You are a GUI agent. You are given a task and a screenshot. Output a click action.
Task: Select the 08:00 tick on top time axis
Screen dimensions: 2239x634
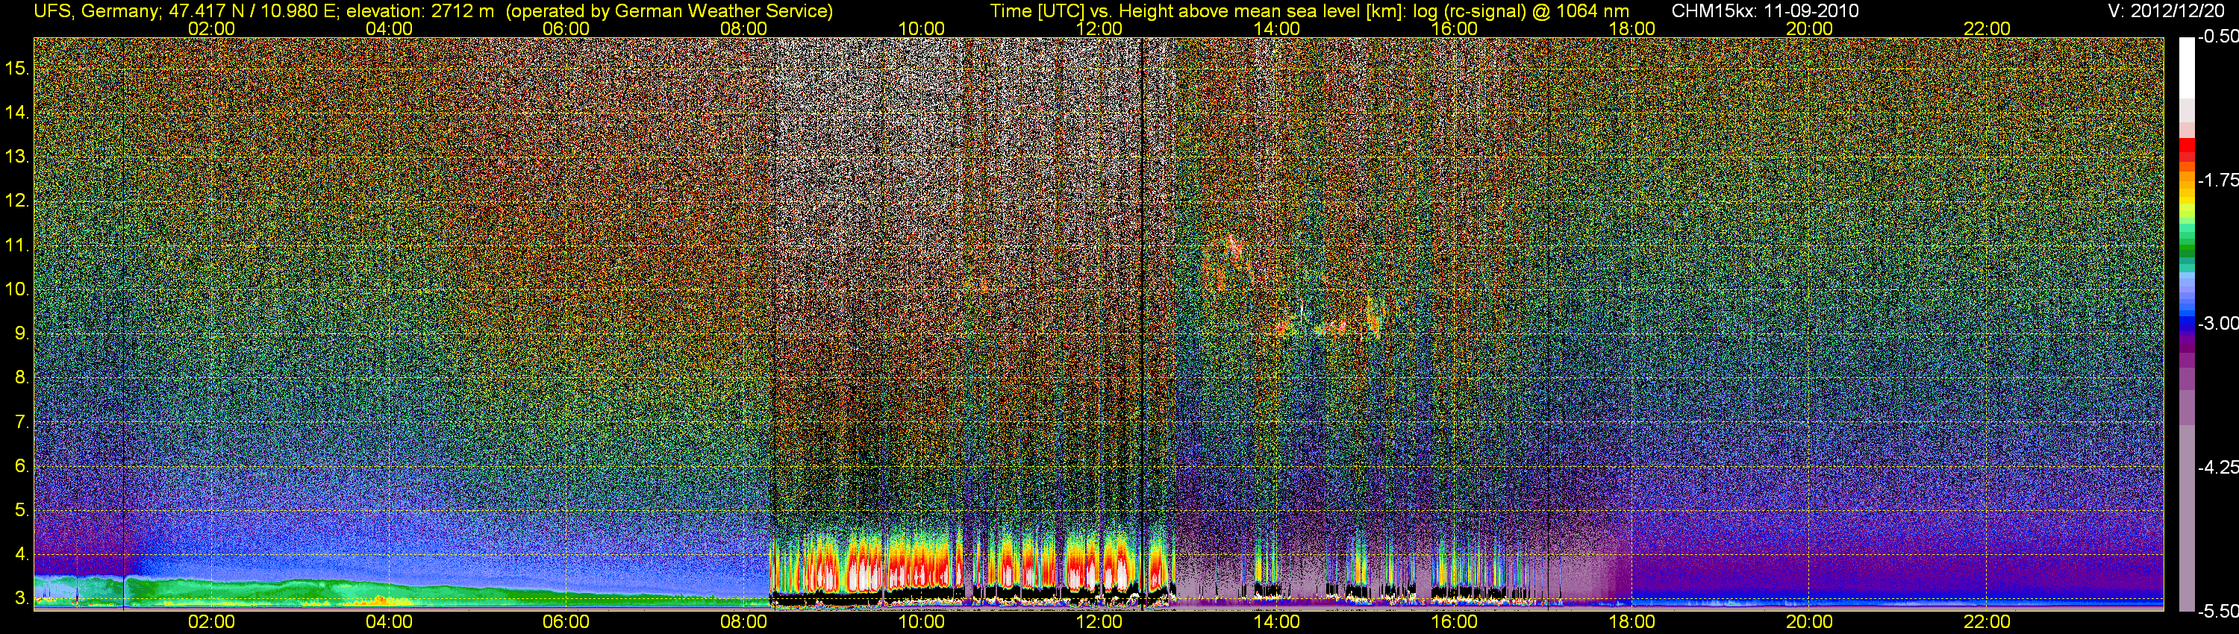(x=743, y=28)
